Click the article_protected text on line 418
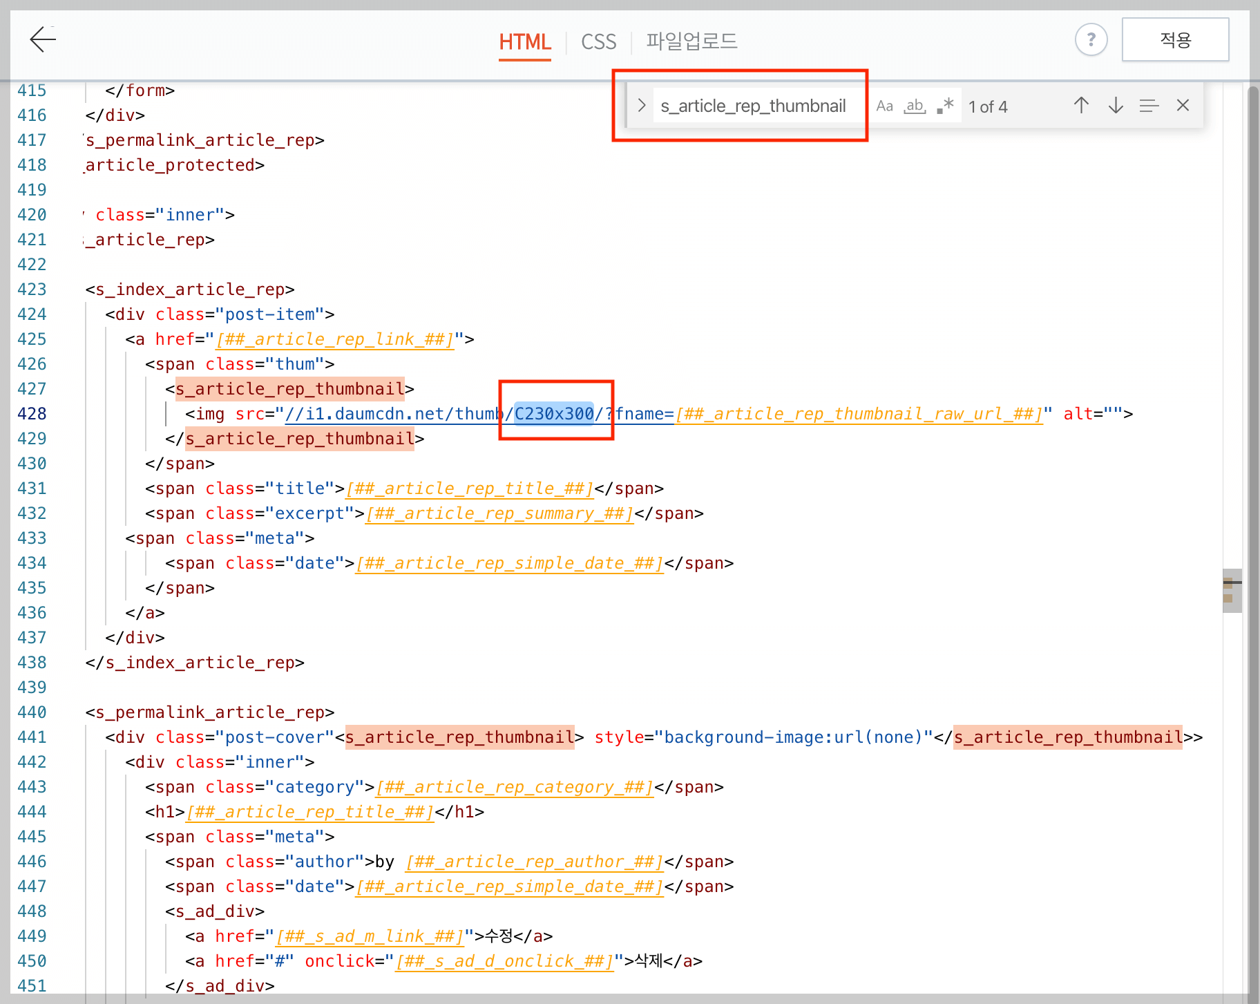Image resolution: width=1260 pixels, height=1004 pixels. (170, 165)
